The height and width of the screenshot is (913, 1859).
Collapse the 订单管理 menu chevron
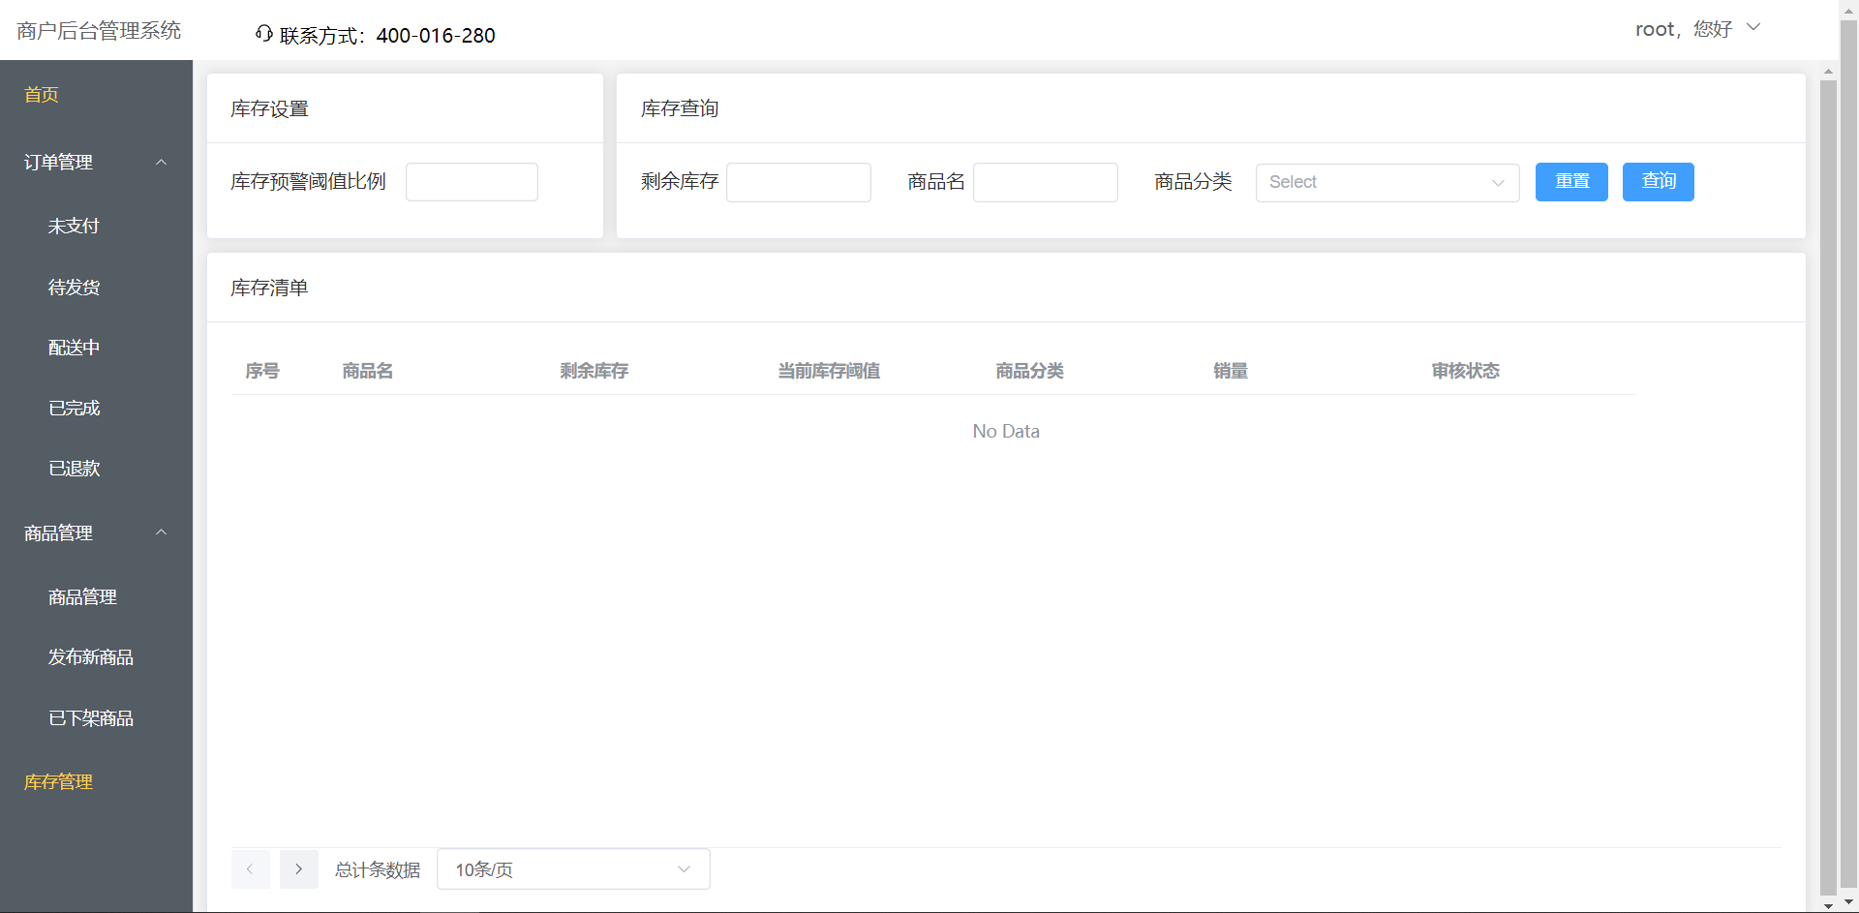point(162,163)
